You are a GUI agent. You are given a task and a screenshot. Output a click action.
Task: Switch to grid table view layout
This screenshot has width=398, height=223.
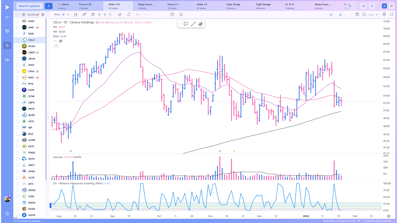coord(391,6)
